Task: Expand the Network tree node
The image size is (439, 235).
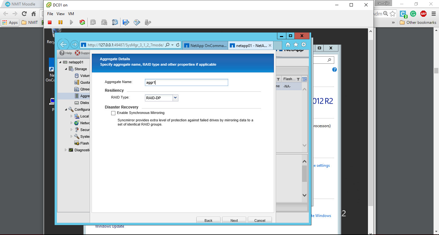Action: [x=72, y=123]
